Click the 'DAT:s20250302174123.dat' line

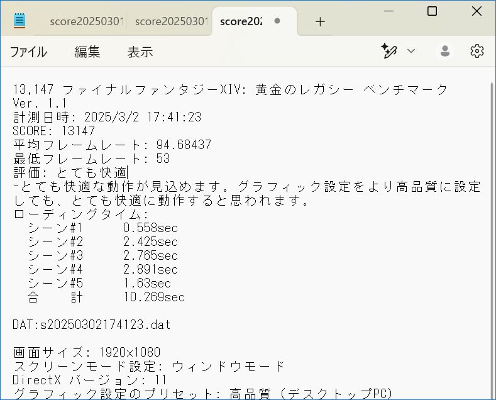click(x=92, y=325)
